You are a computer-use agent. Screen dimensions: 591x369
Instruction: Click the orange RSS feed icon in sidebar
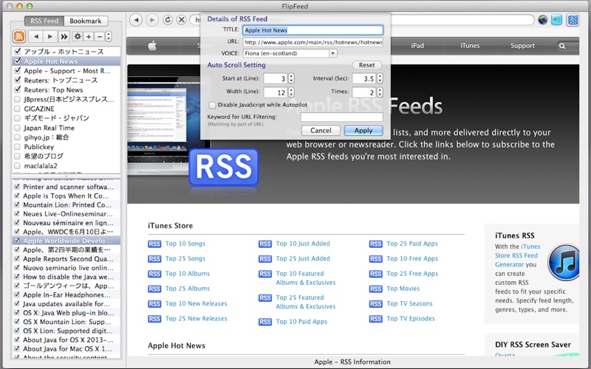19,36
